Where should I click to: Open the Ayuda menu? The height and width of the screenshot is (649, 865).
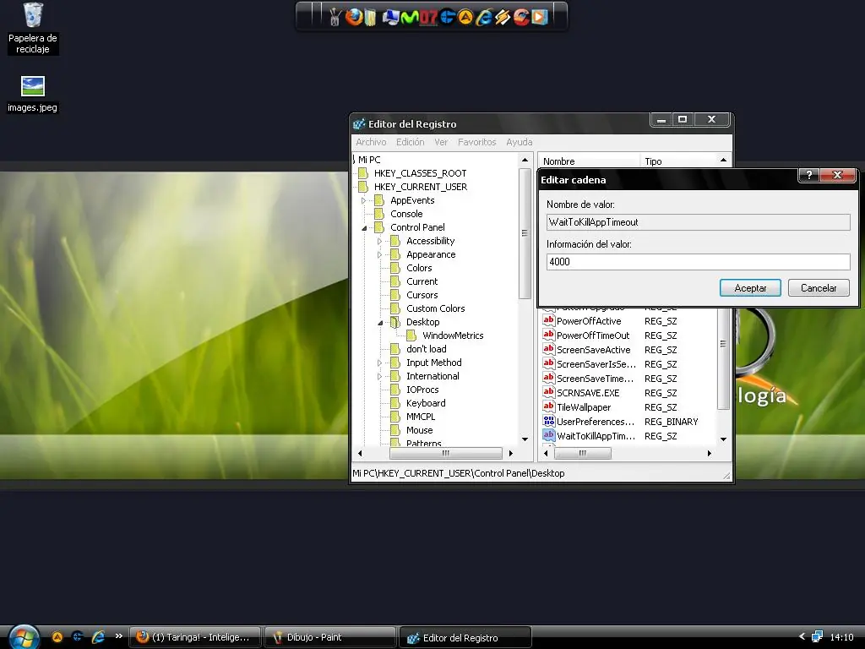click(x=520, y=142)
